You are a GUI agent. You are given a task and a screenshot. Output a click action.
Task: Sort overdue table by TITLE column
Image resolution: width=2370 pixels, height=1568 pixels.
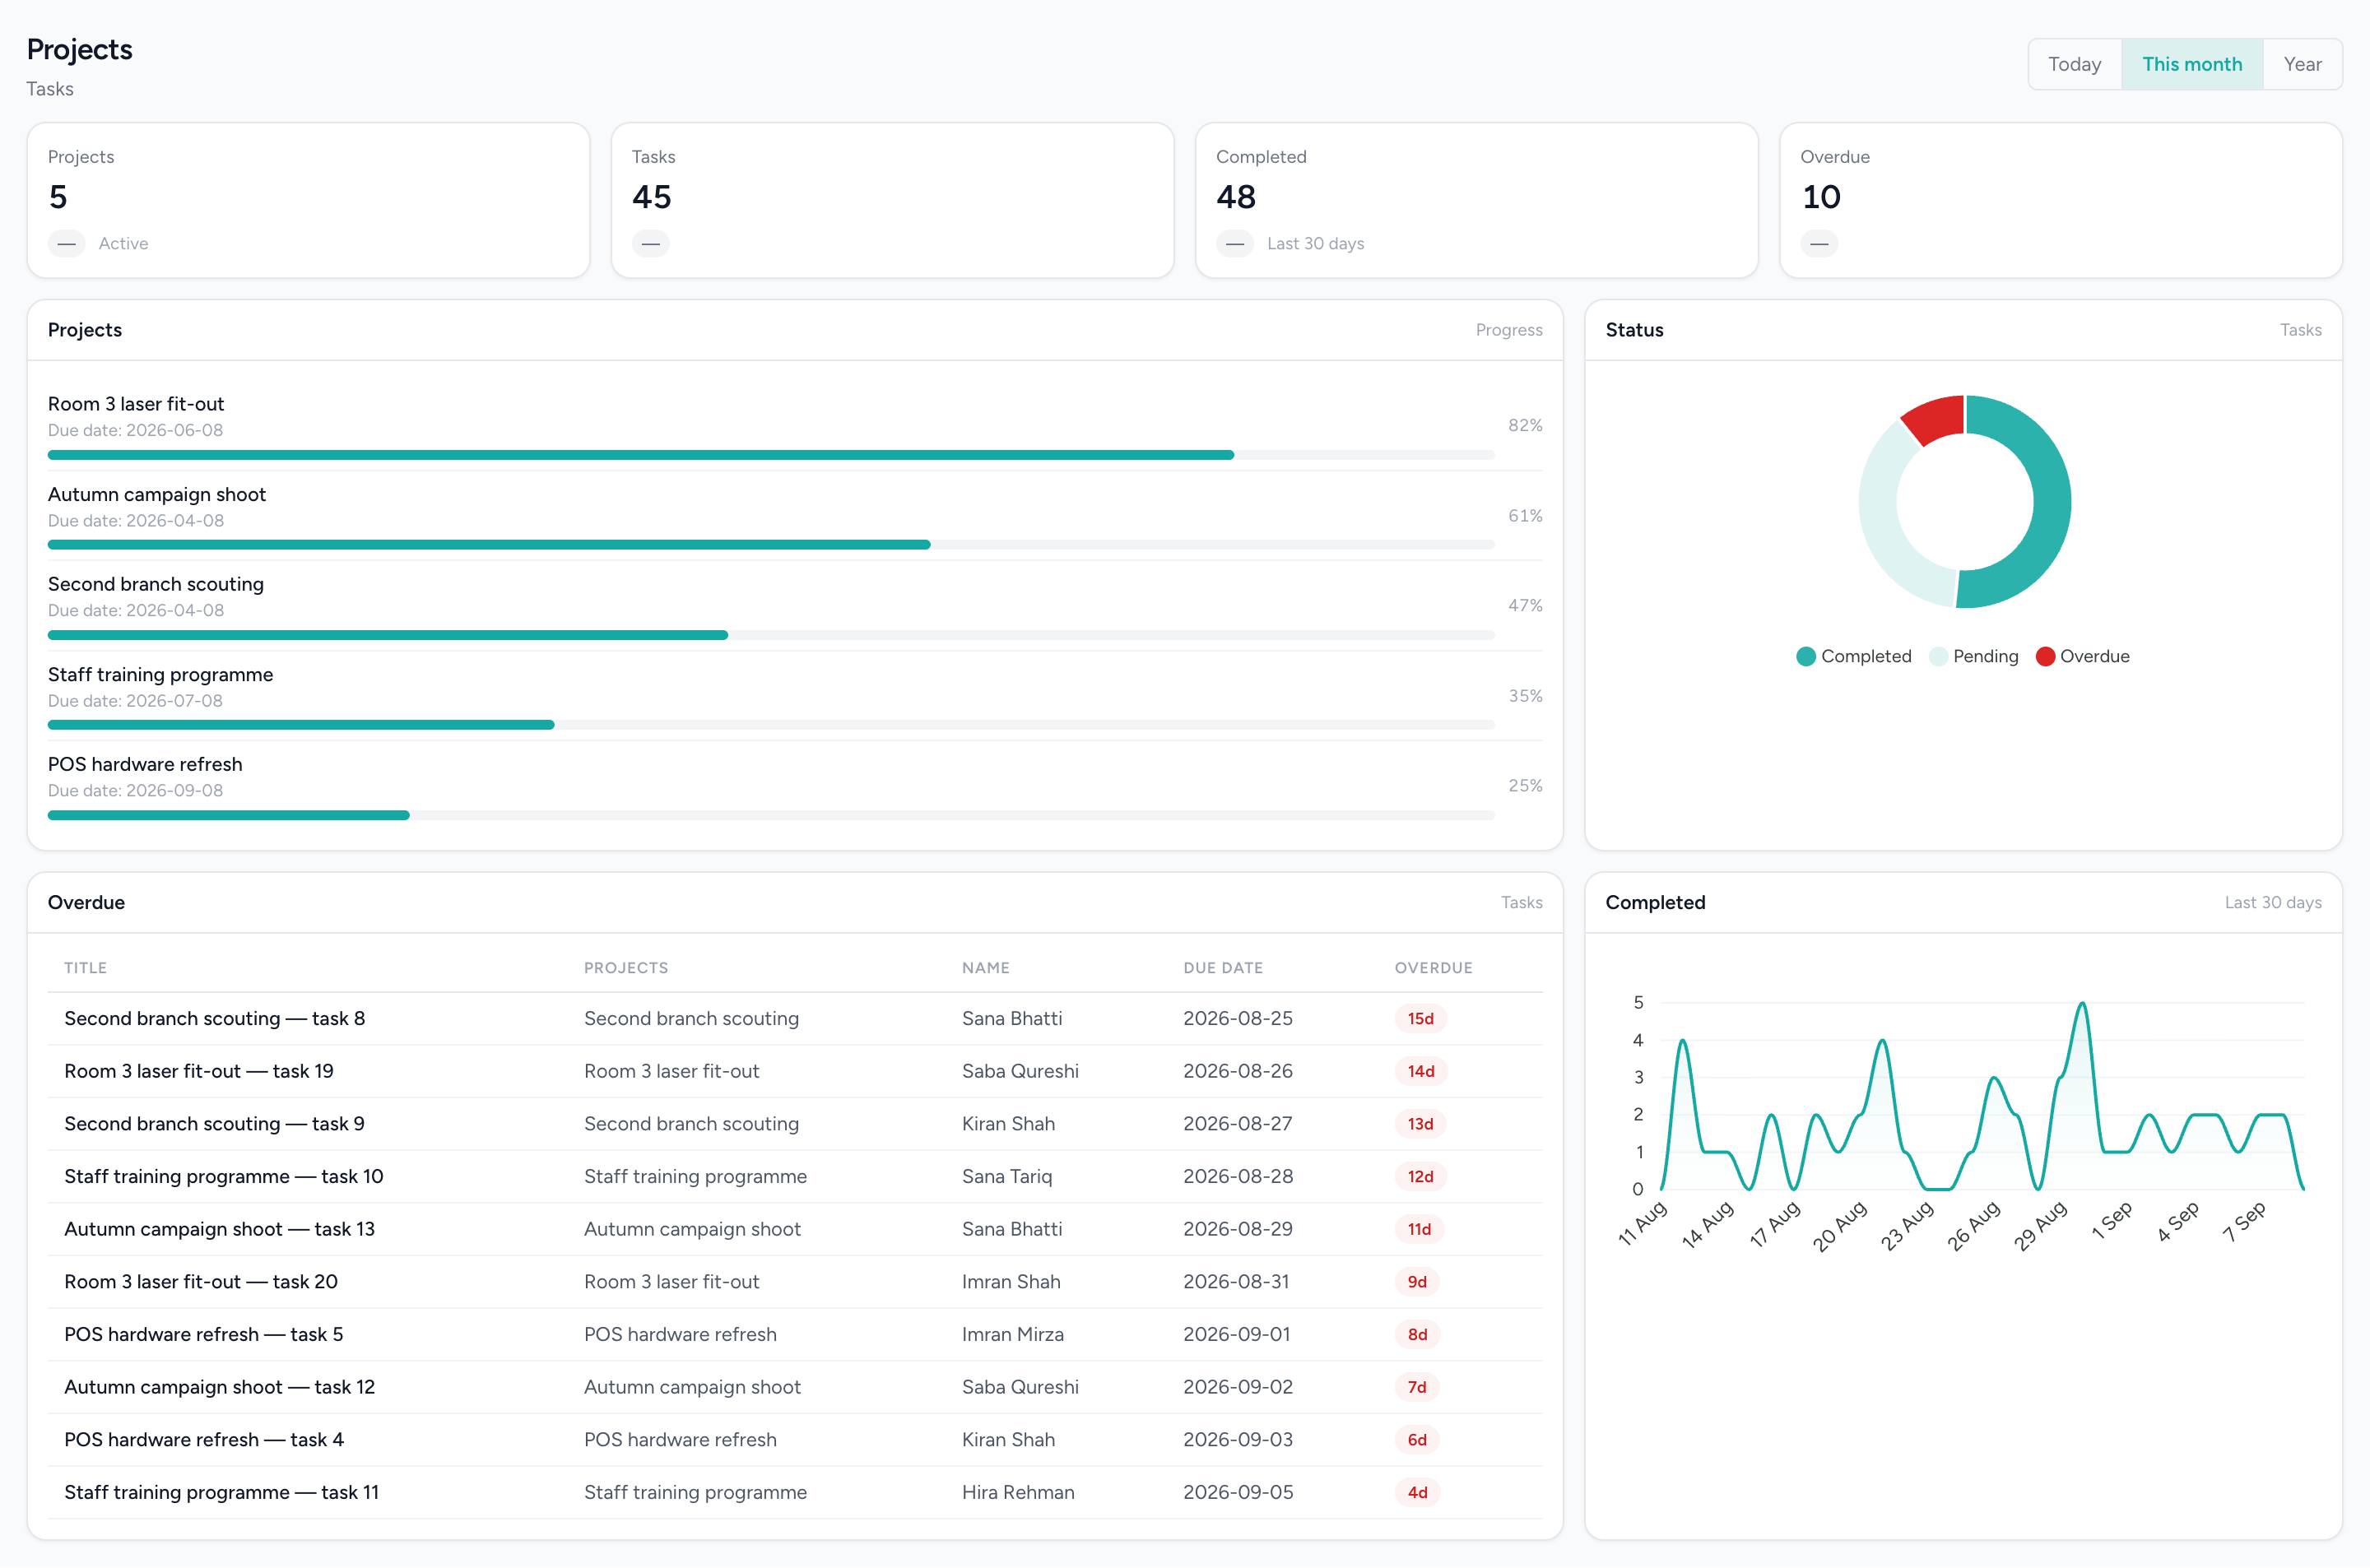click(85, 968)
